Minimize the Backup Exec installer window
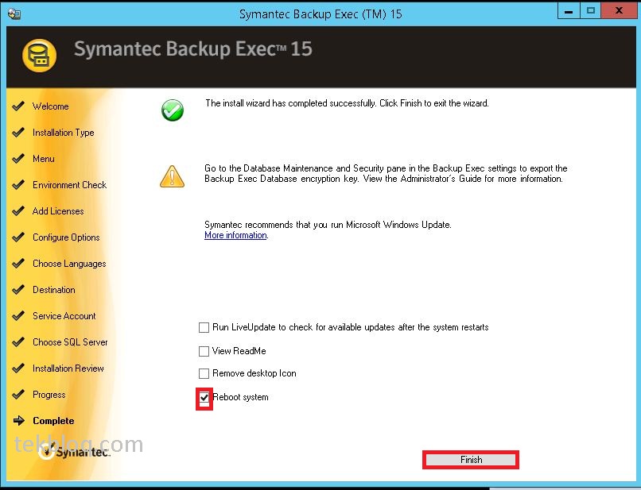The image size is (641, 490). 569,11
